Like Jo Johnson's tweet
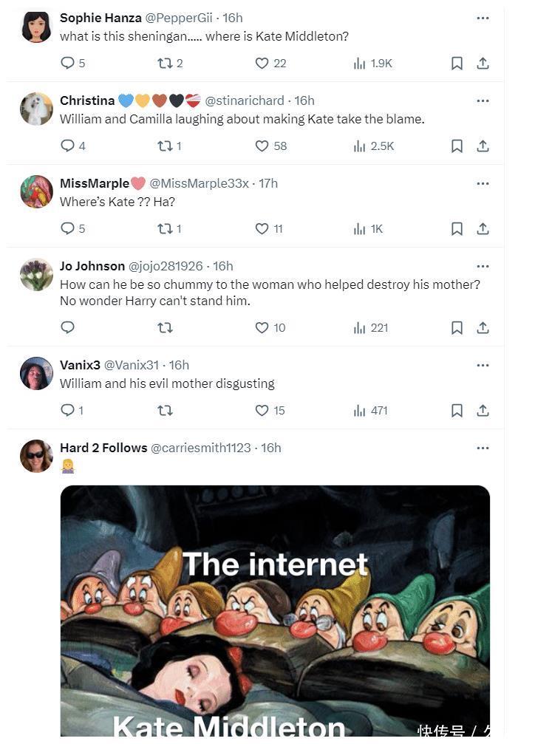The height and width of the screenshot is (744, 535). click(262, 328)
